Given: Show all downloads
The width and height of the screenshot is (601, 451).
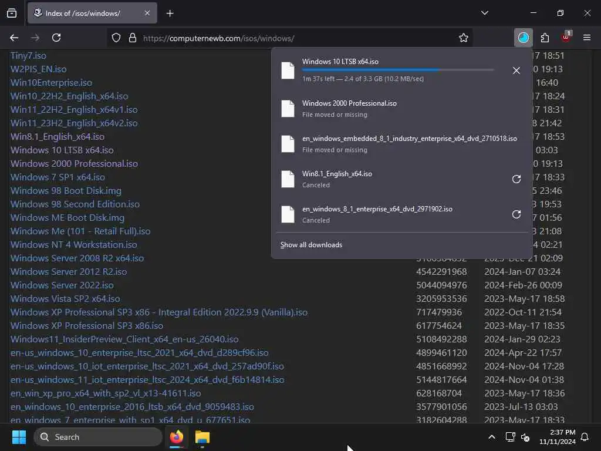Looking at the screenshot, I should [311, 245].
